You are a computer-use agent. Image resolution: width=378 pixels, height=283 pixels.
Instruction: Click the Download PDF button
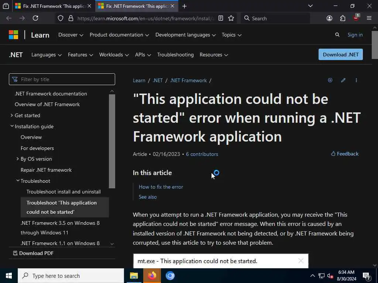(33, 253)
